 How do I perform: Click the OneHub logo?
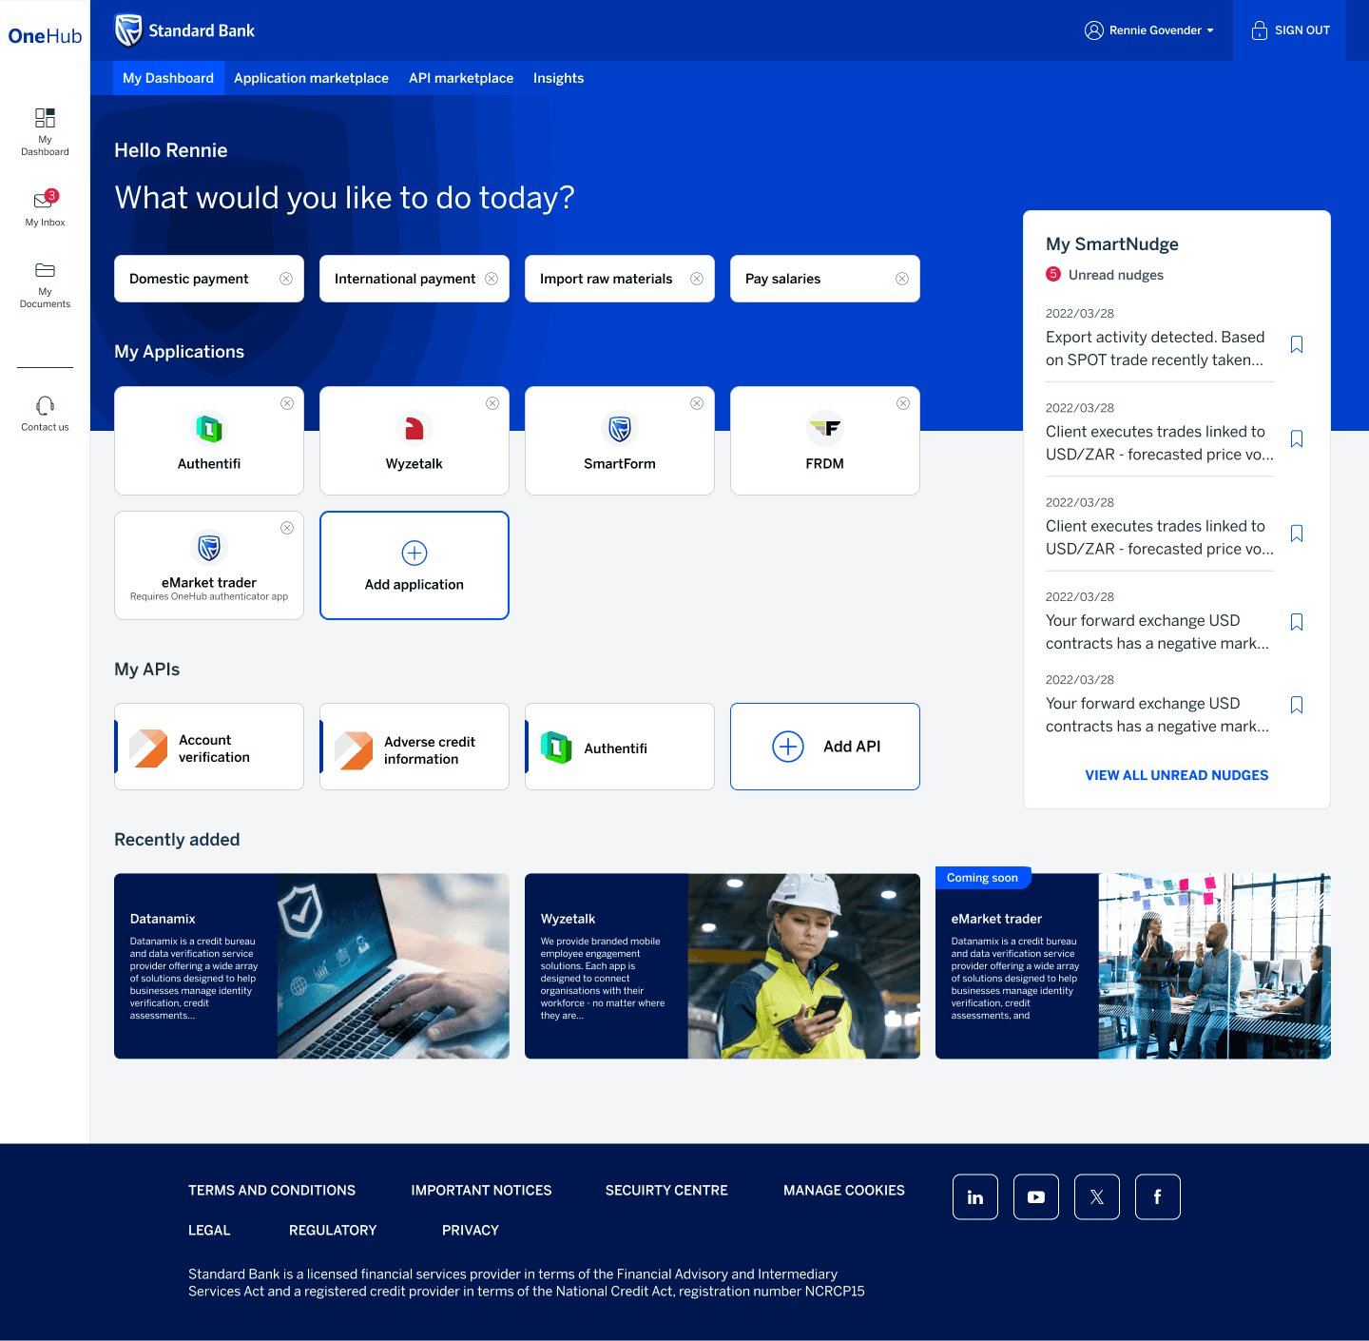point(45,36)
